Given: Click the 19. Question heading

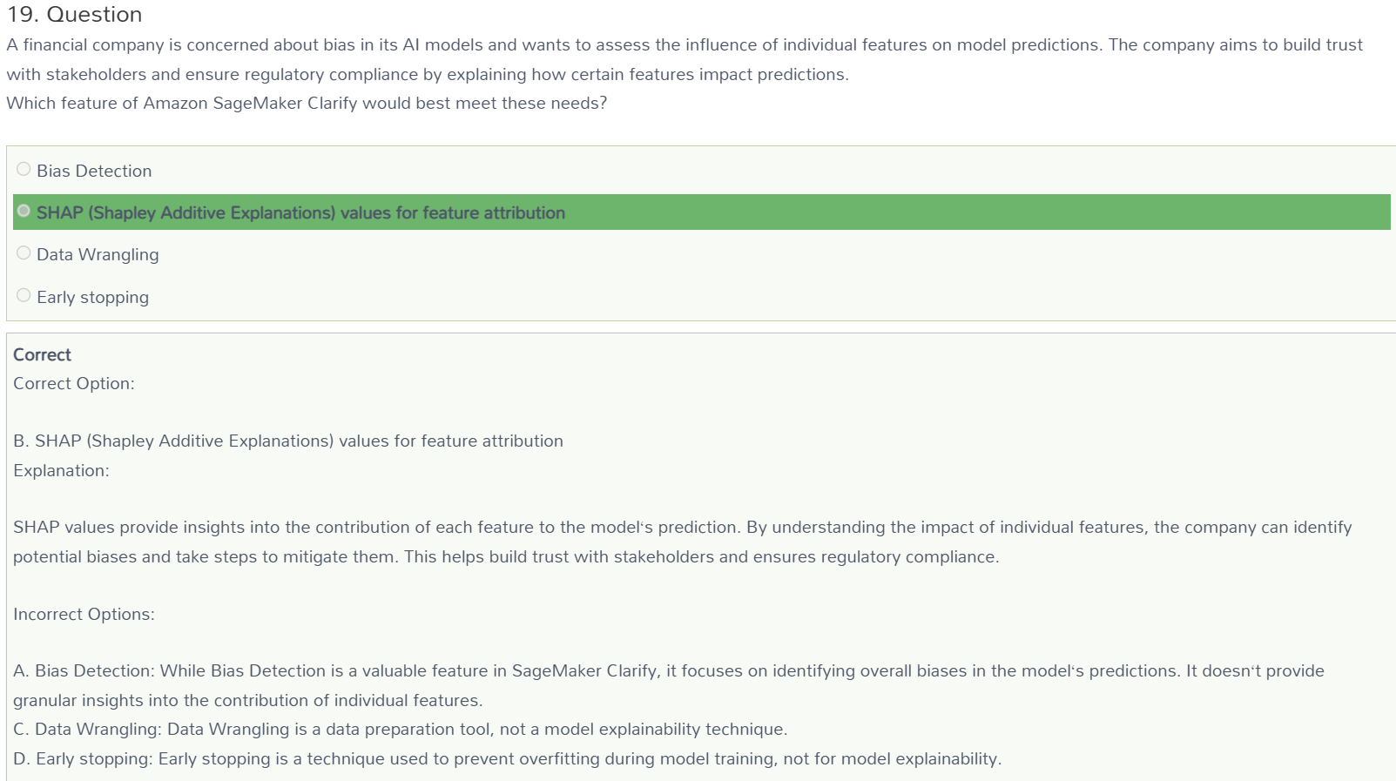Looking at the screenshot, I should click(74, 15).
